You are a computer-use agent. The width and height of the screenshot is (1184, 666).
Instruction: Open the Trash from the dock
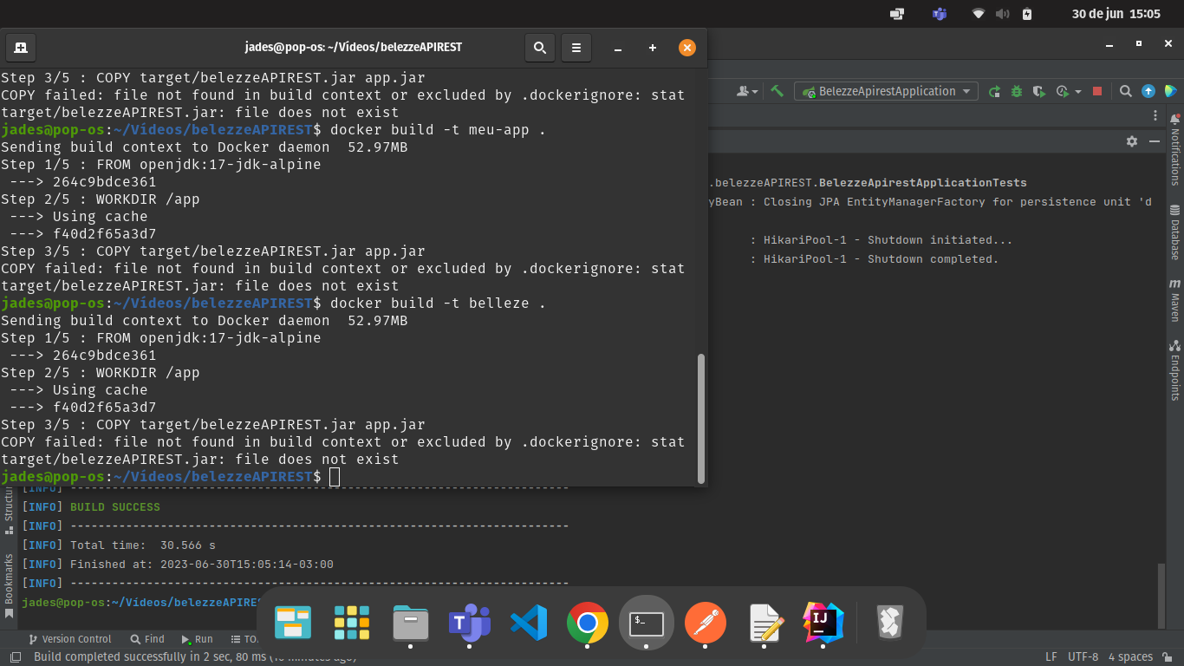(x=890, y=623)
